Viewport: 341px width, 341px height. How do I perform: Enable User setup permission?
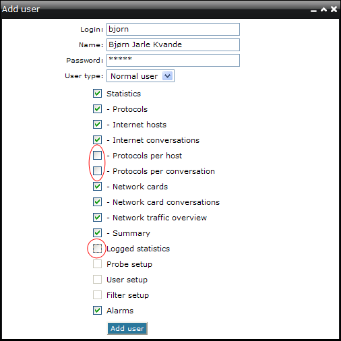click(x=97, y=280)
